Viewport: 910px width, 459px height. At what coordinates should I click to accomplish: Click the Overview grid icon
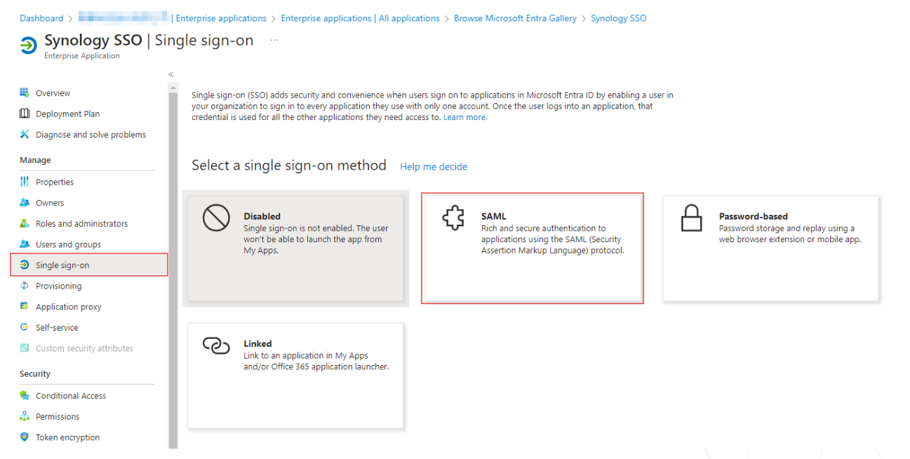pos(25,93)
